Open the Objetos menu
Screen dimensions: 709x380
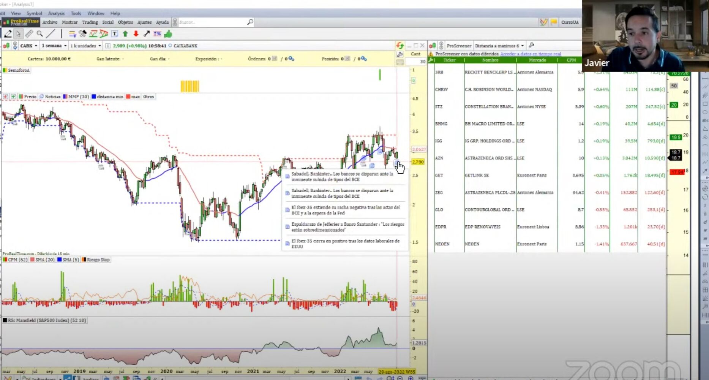click(125, 22)
